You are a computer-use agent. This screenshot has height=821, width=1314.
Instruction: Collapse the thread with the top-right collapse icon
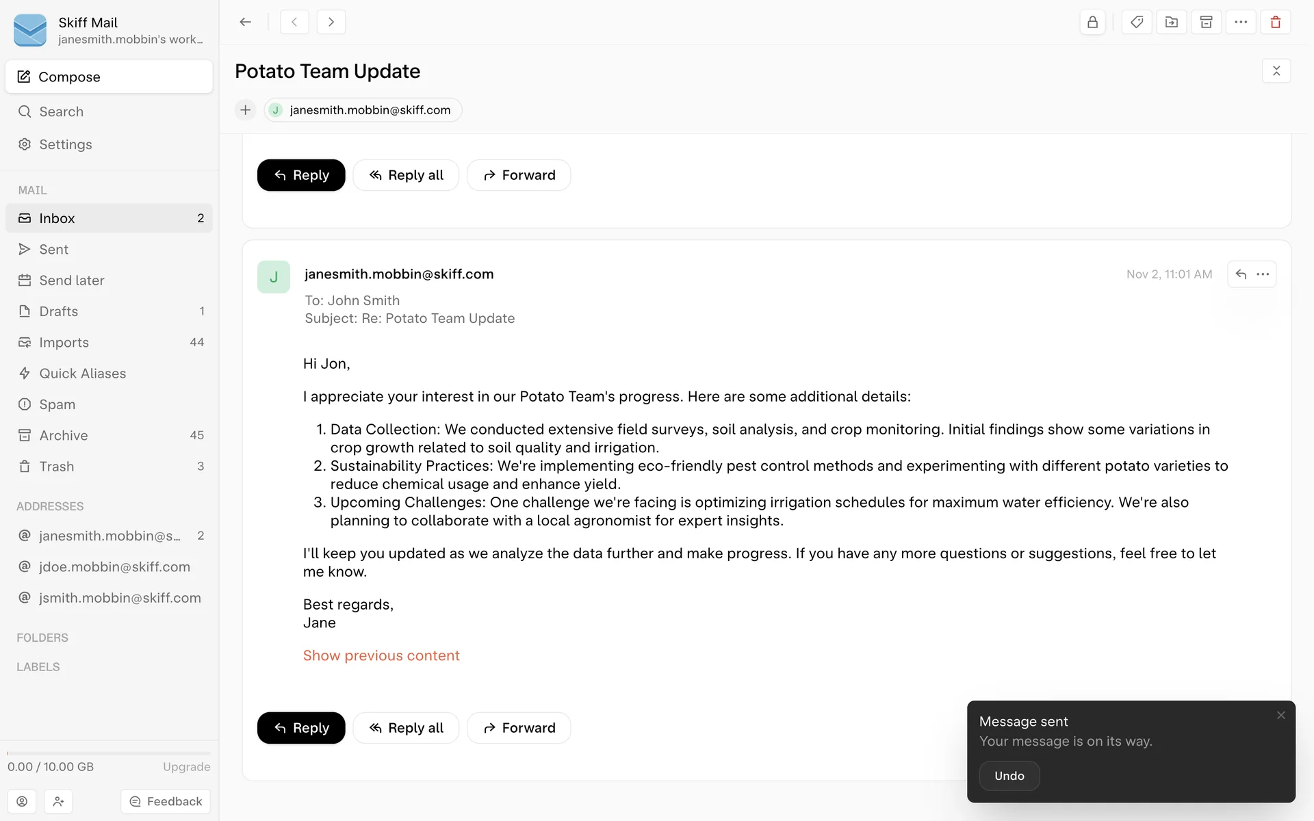point(1276,71)
